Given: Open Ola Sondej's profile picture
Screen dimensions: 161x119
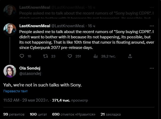Looking at the screenshot, I should pos(9,71).
